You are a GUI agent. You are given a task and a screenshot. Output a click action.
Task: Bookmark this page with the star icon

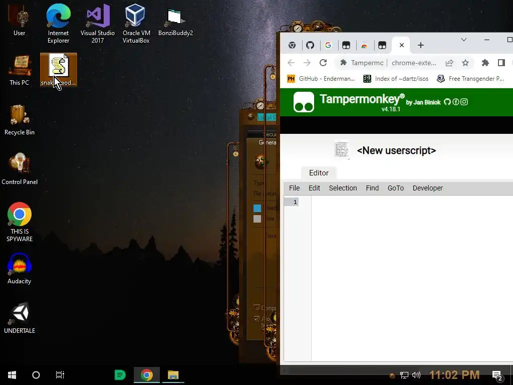(x=465, y=63)
